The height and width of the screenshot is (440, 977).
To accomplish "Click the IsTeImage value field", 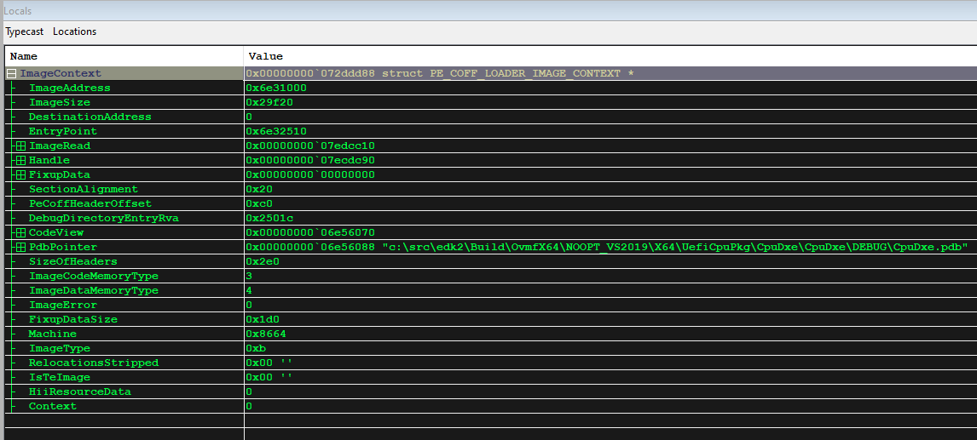I will pos(269,377).
